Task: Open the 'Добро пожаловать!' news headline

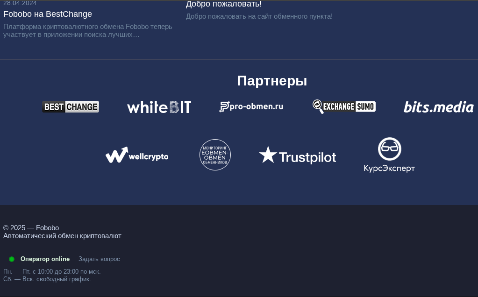Action: 223,4
